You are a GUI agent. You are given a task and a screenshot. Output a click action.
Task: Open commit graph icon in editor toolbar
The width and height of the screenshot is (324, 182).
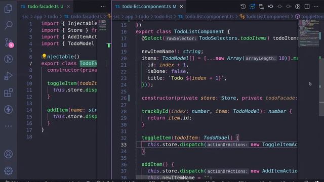point(298,7)
